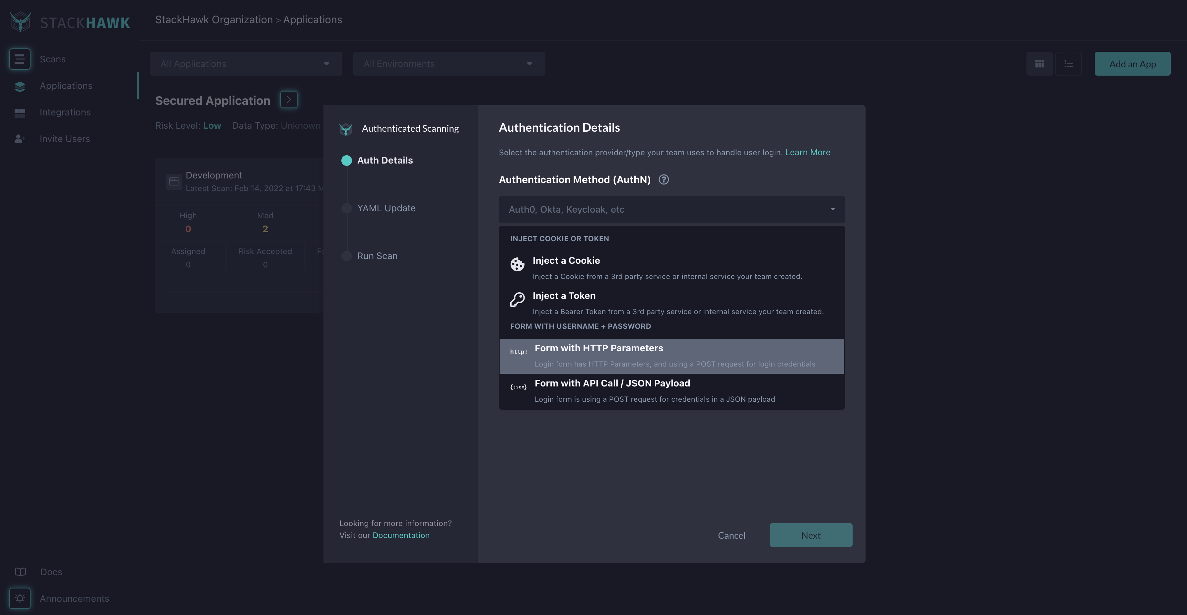Open the All Environments dropdown

[449, 64]
